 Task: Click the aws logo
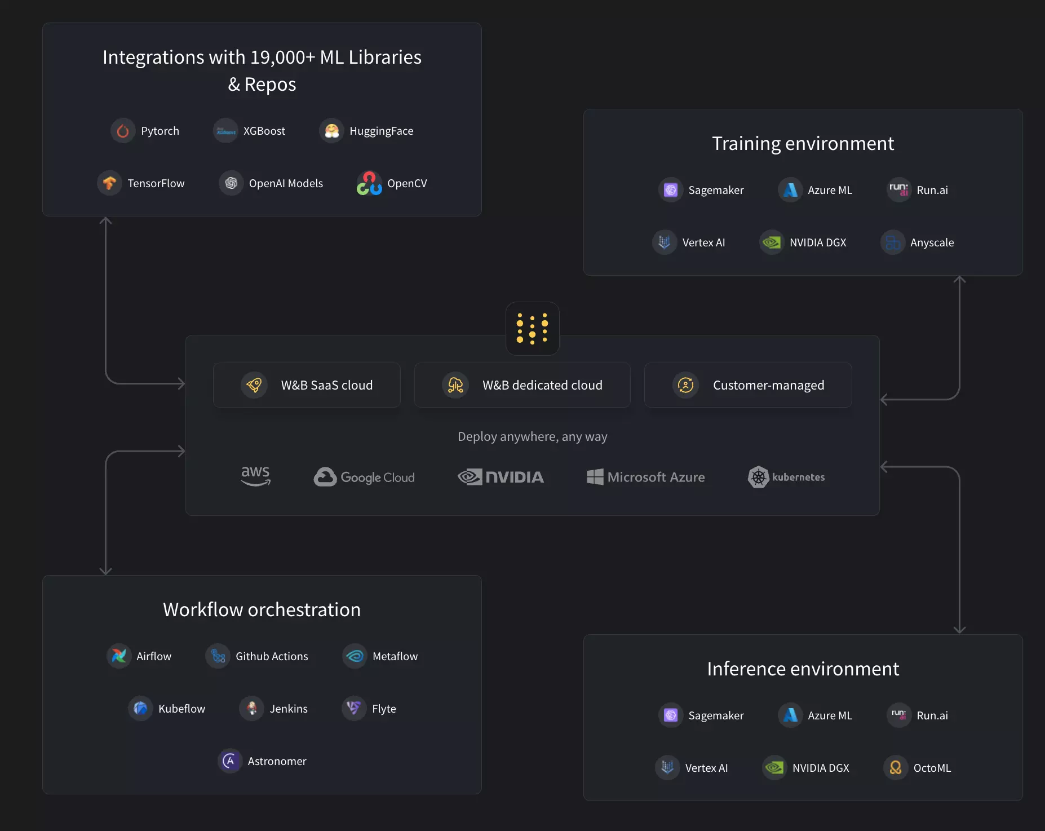[x=255, y=476]
